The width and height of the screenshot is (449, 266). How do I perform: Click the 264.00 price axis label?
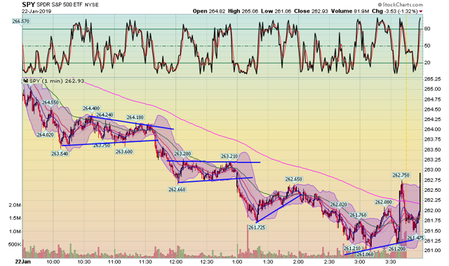click(433, 129)
